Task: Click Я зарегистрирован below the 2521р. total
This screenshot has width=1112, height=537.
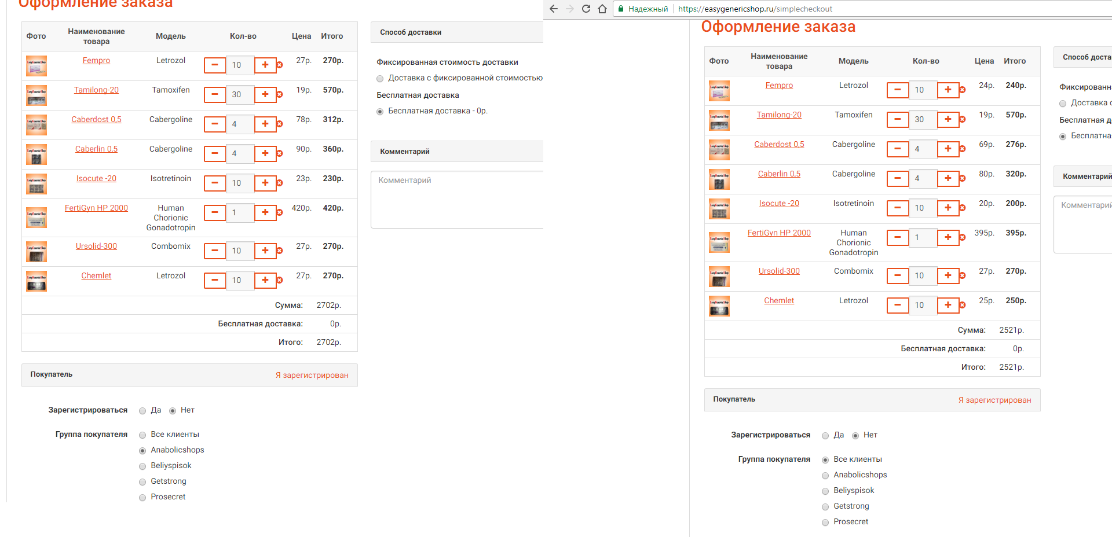Action: coord(994,400)
